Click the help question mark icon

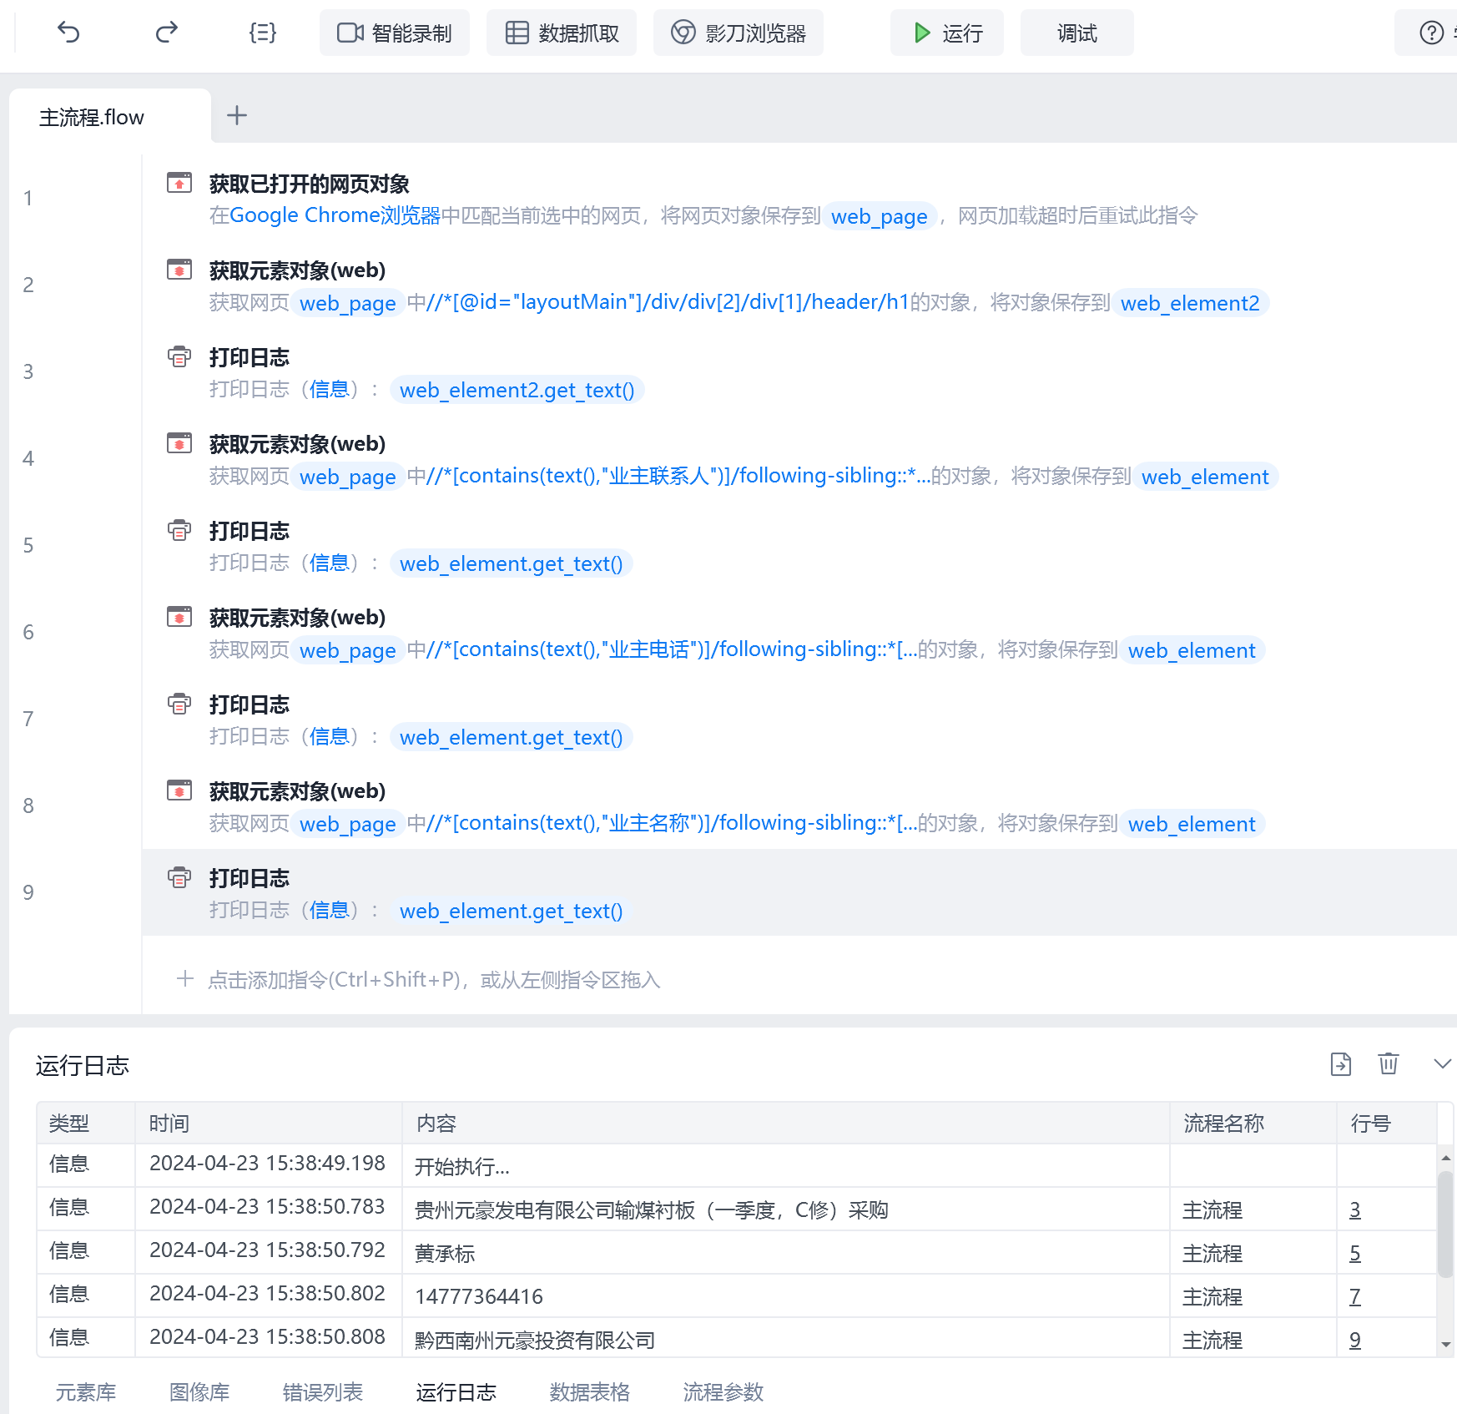1430,33
